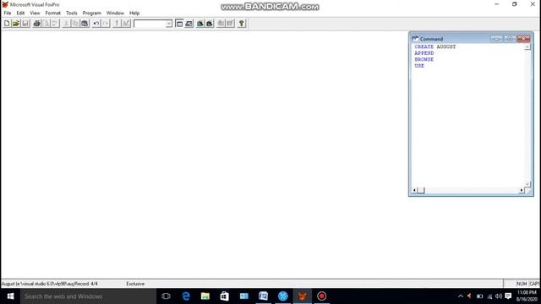Click the Run toolbar icon
The height and width of the screenshot is (304, 541).
pyautogui.click(x=117, y=24)
